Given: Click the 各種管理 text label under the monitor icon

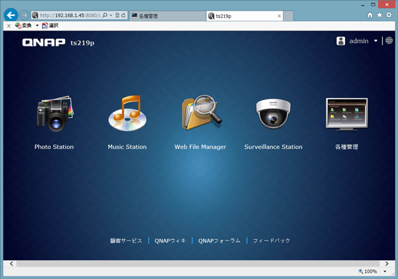Looking at the screenshot, I should [x=346, y=147].
